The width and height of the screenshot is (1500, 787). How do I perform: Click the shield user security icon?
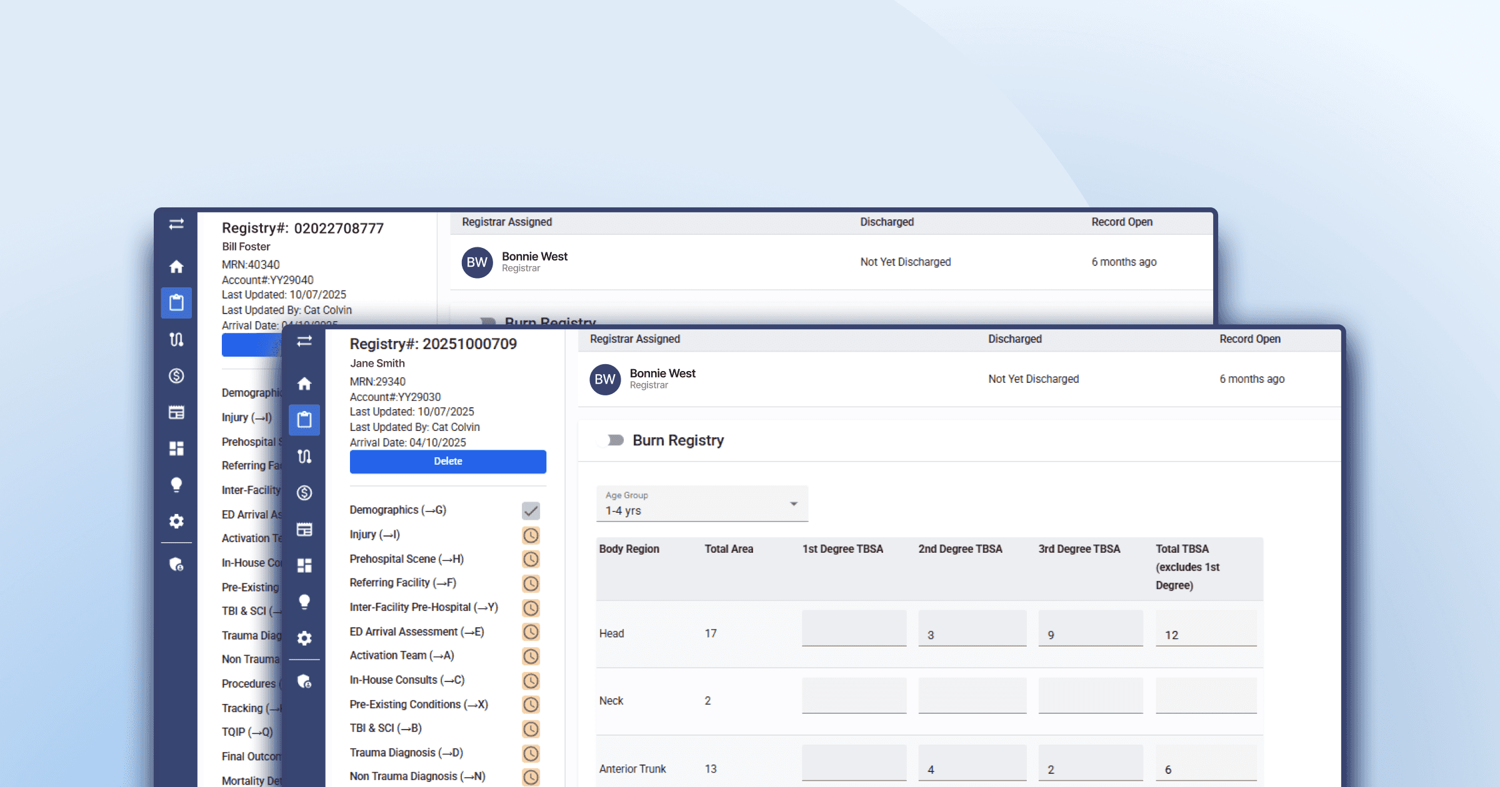click(x=305, y=681)
